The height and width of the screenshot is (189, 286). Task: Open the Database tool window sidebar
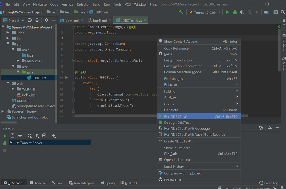(x=284, y=43)
